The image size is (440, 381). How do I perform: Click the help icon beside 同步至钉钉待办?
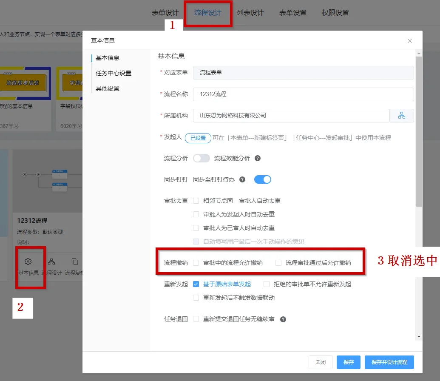pyautogui.click(x=242, y=179)
